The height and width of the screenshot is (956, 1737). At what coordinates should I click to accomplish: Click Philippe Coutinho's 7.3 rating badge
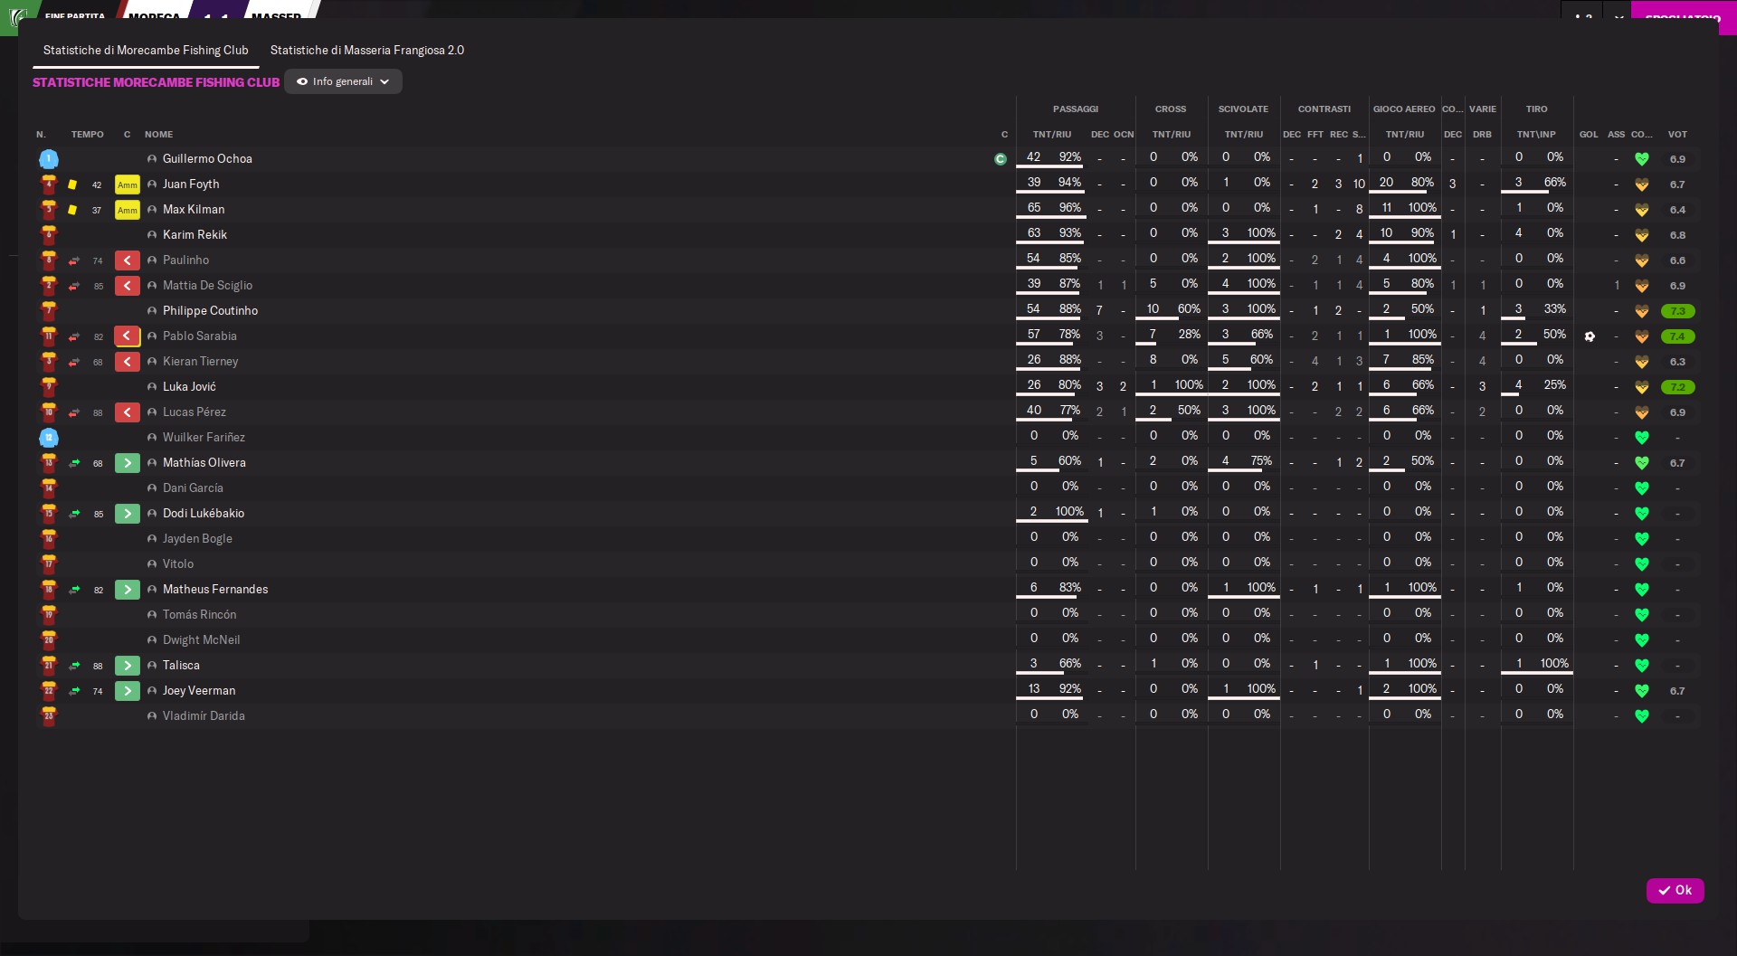click(1677, 311)
